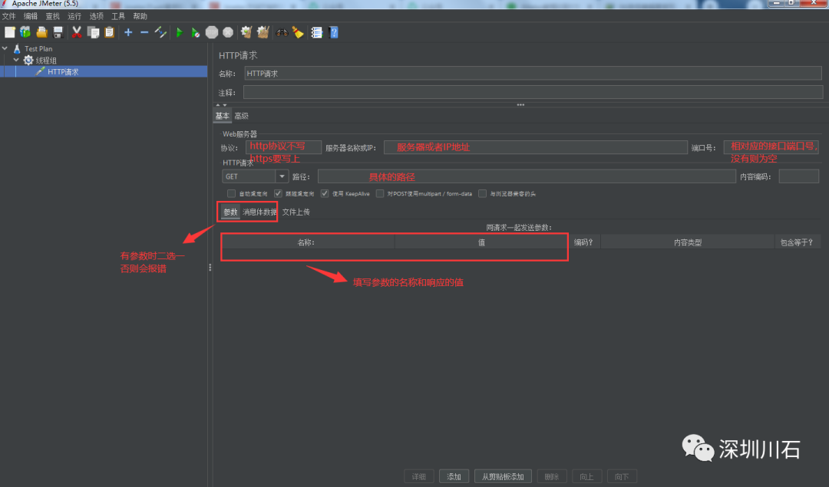Click the 内容类型 column header
Screen dimensions: 829x487
687,242
